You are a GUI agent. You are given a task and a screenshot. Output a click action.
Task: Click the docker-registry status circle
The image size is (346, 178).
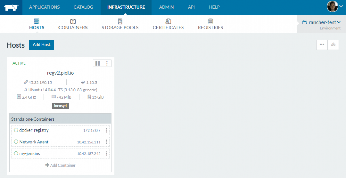[16, 130]
